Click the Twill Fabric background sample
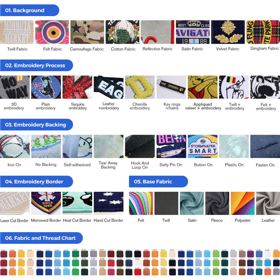The width and height of the screenshot is (280, 280). pos(17,32)
